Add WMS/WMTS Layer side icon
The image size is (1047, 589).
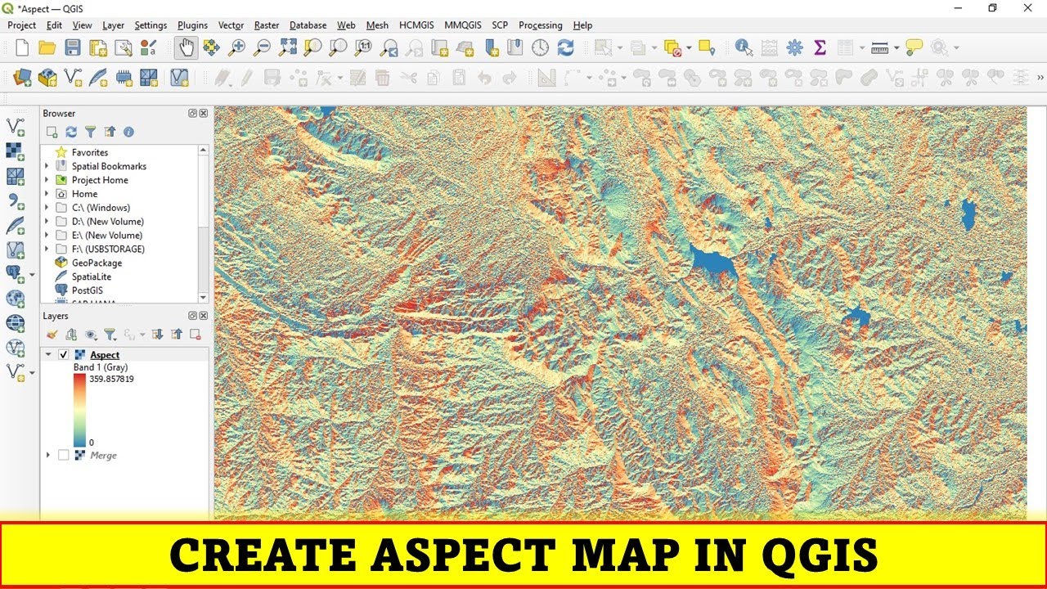tap(15, 299)
